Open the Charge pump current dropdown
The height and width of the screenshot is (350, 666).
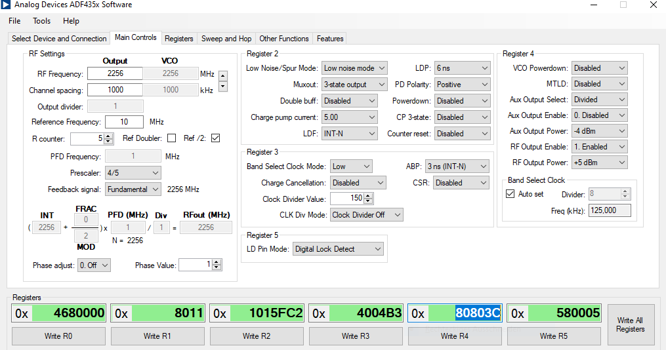click(x=349, y=117)
